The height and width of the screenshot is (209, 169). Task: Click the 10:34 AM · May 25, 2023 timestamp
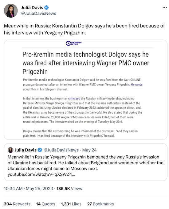28,188
